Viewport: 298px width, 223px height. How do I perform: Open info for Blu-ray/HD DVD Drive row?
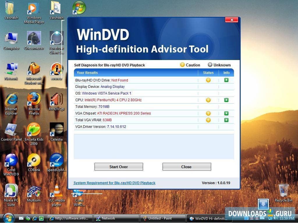(226, 80)
